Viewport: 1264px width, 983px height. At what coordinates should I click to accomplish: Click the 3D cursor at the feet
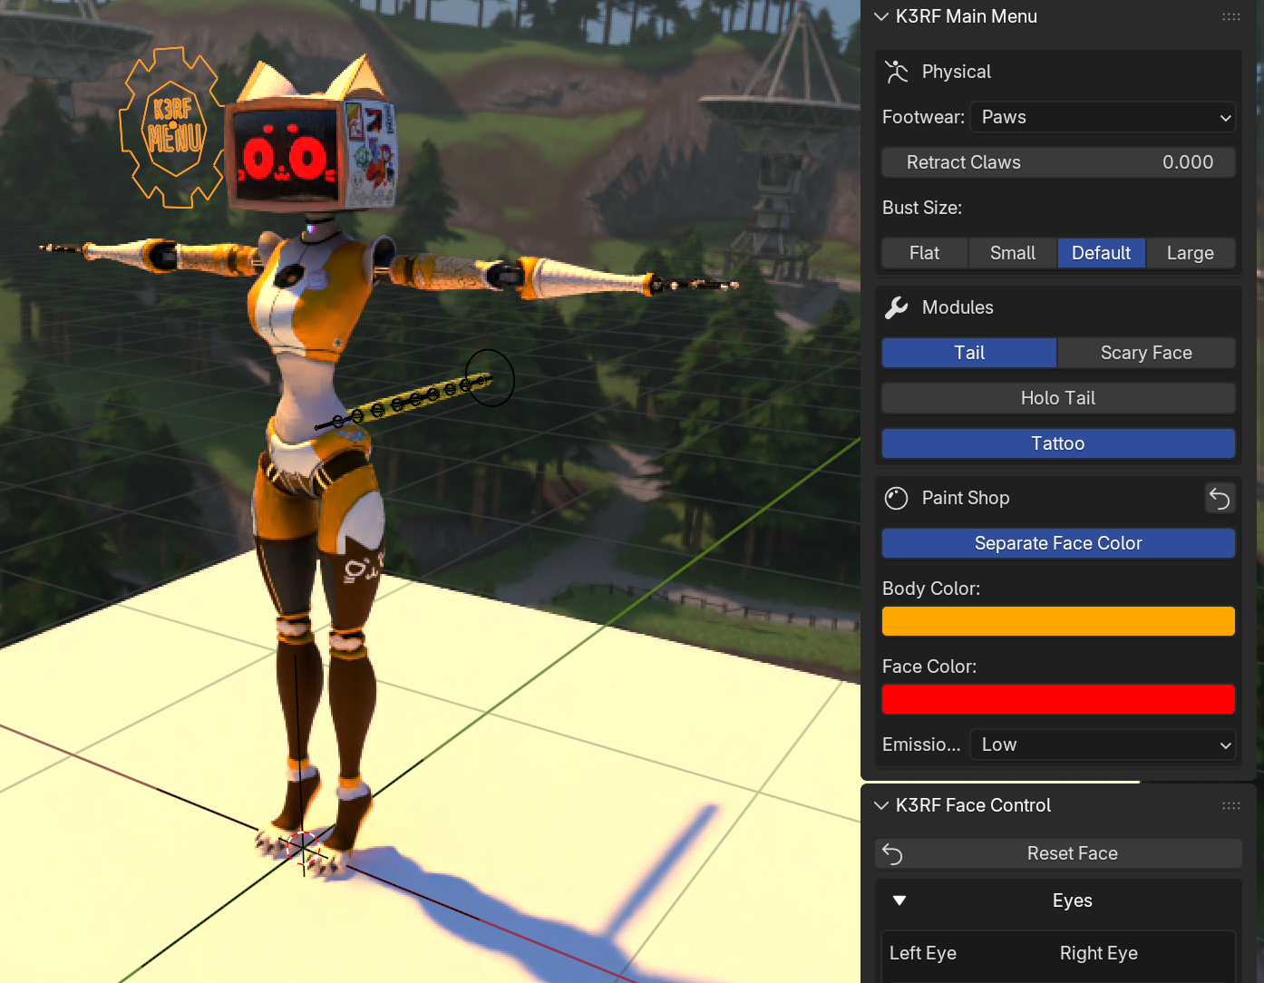[302, 846]
